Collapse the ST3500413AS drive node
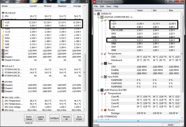Viewport: 186px width, 127px height. 98,117
